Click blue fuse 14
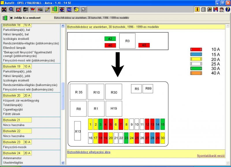The height and width of the screenshot is (167, 231). (x=157, y=124)
